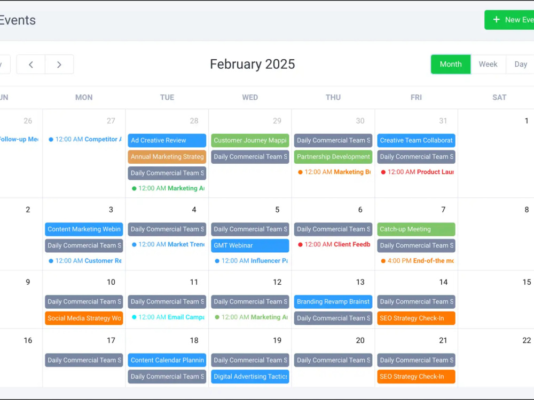
Task: Open 12:00 AM Marketing event on the 28th
Action: click(168, 188)
